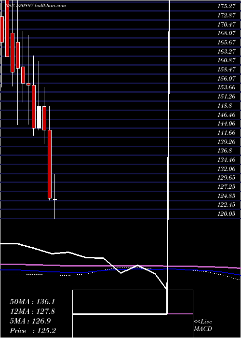Click the BSE 530897 chart title
Viewport: 241px width, 338px height.
(35, 6)
